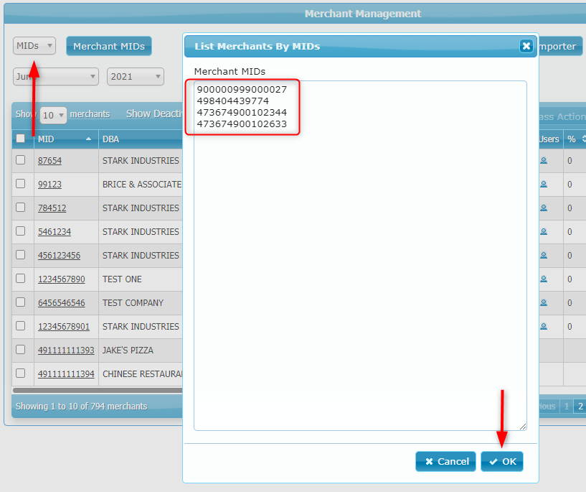This screenshot has width=586, height=492.
Task: Open users icon for MID 99123 row
Action: (544, 184)
